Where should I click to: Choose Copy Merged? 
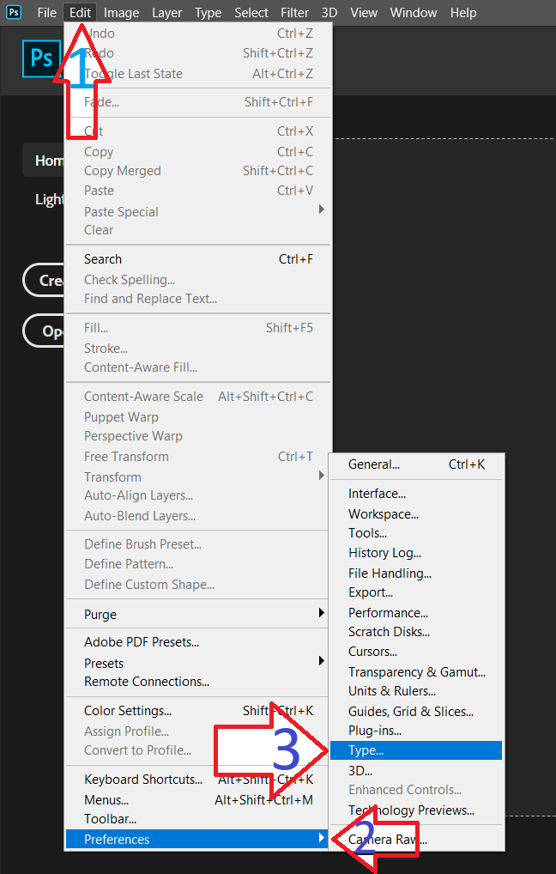click(x=198, y=171)
